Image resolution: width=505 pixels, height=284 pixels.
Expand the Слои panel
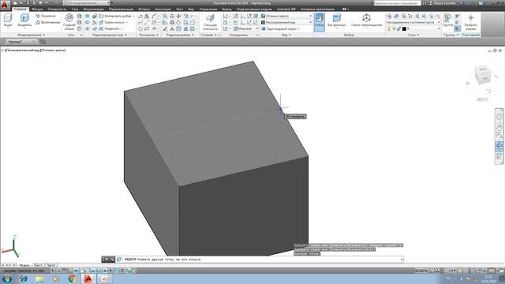[413, 35]
